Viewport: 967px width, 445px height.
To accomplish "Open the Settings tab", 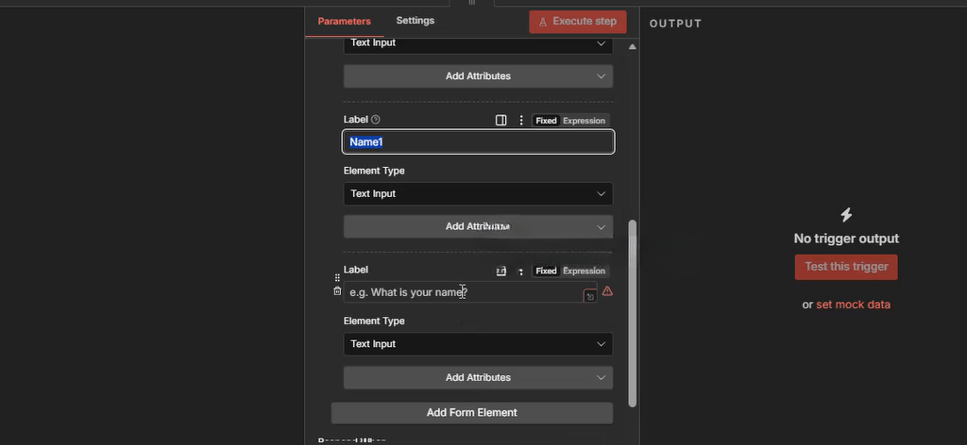I will click(x=416, y=21).
